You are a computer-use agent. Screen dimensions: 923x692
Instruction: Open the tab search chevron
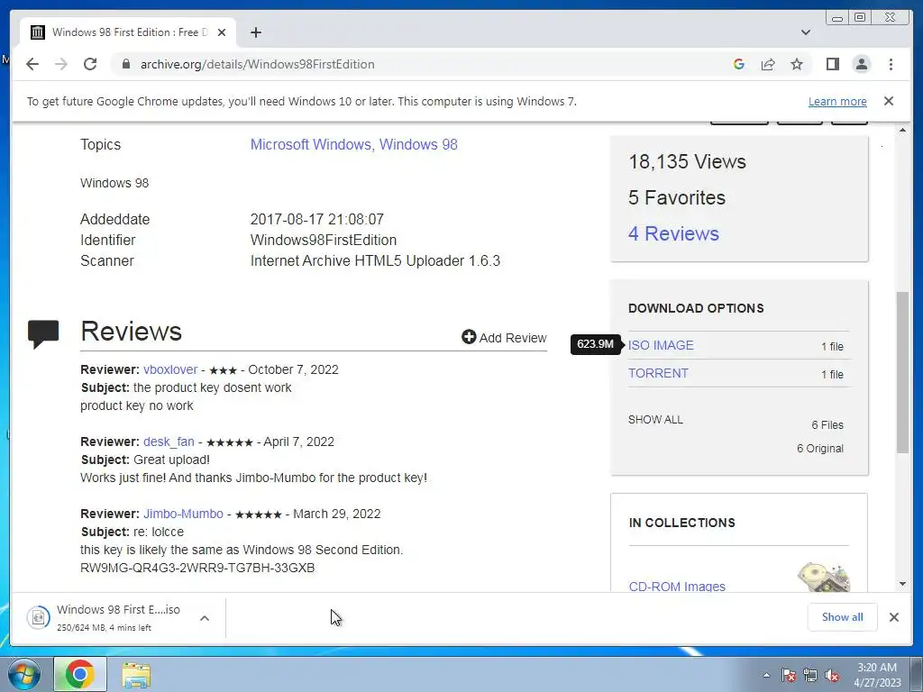(806, 32)
